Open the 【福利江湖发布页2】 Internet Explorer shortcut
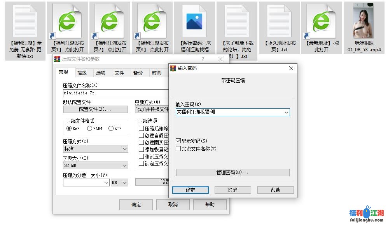This screenshot has height=226, width=388. pyautogui.click(x=110, y=21)
